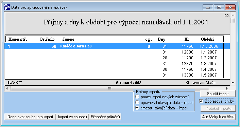Click the period value '1.1.2007'
The width and height of the screenshot is (240, 127).
(209, 52)
